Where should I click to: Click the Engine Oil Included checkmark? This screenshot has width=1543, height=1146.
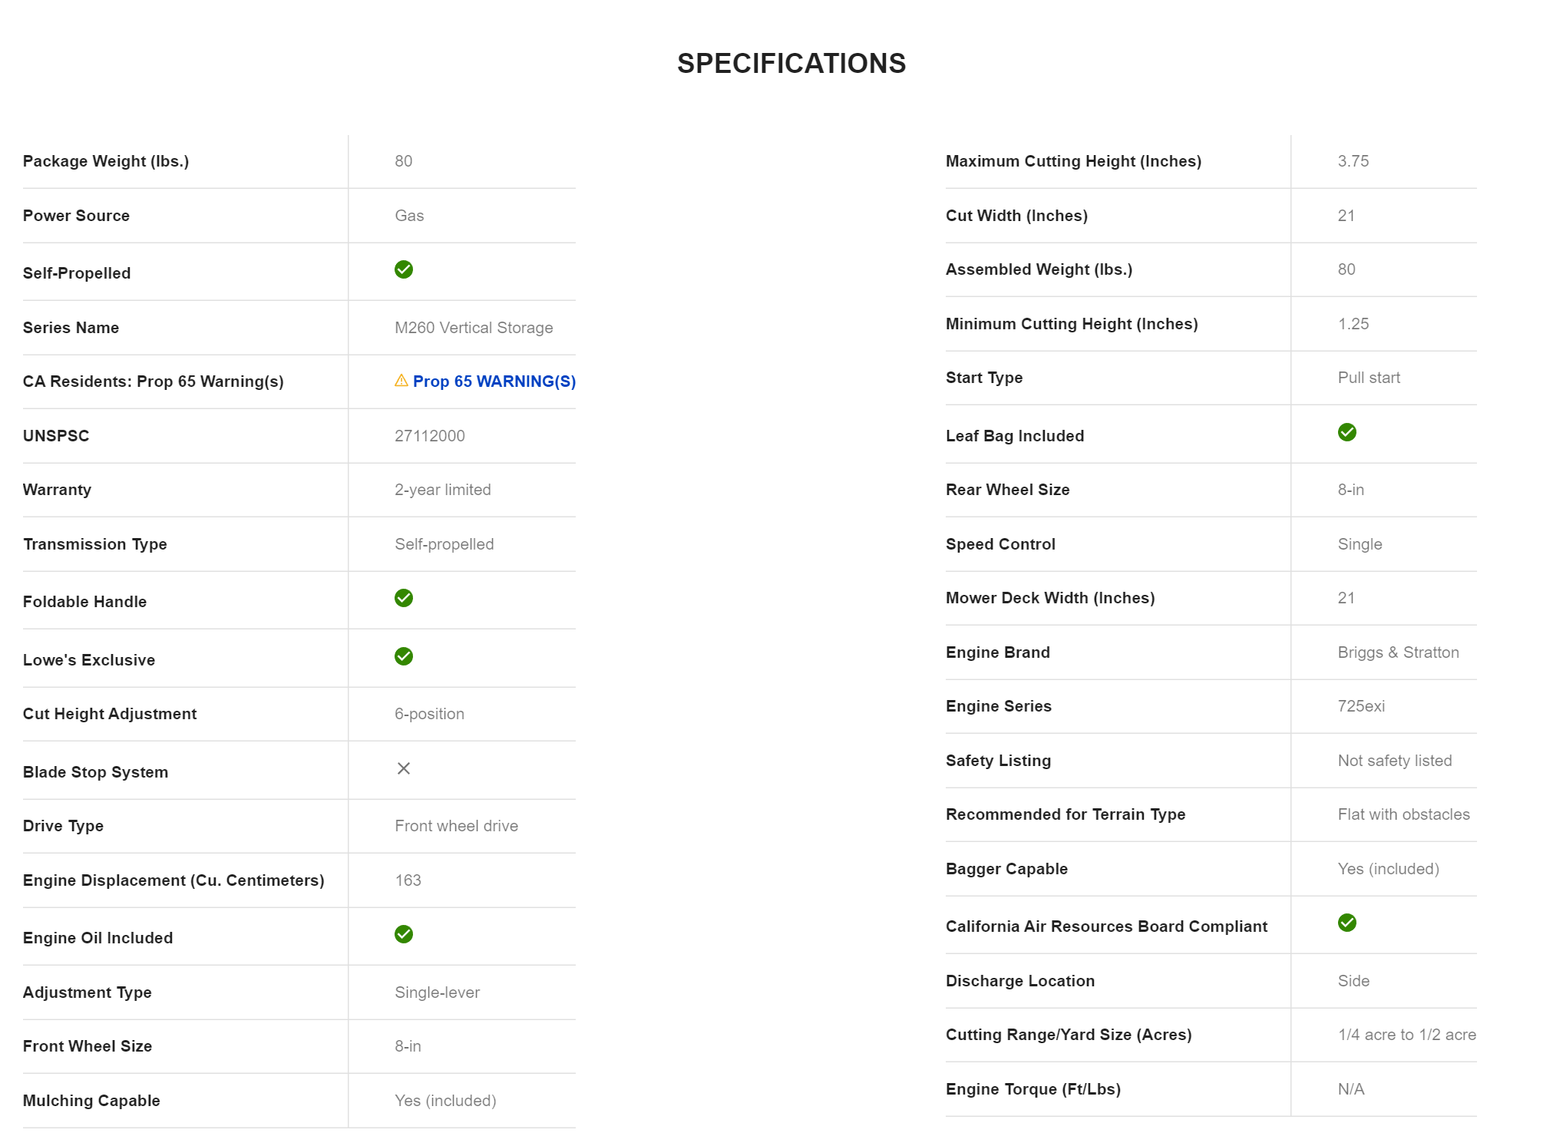(404, 934)
